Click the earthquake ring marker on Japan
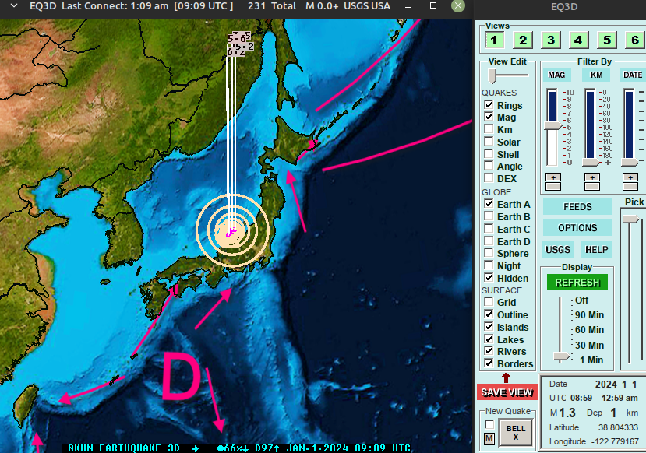 click(232, 230)
